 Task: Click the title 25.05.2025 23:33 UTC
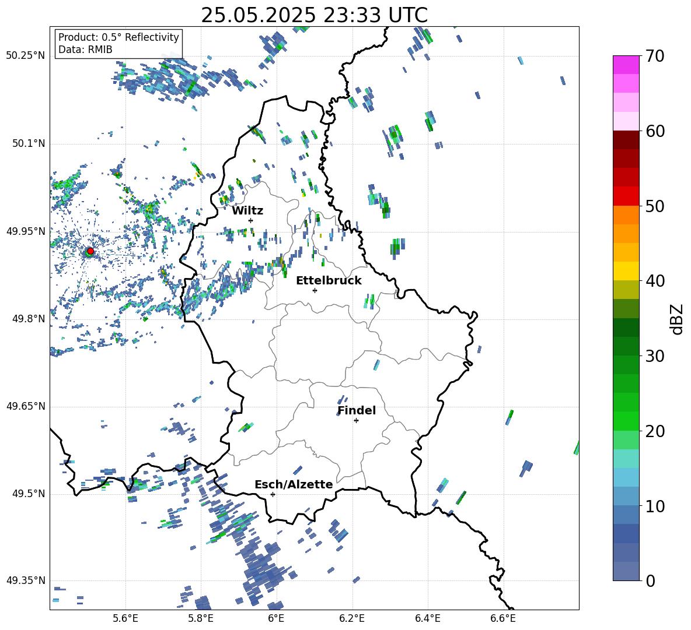click(314, 15)
